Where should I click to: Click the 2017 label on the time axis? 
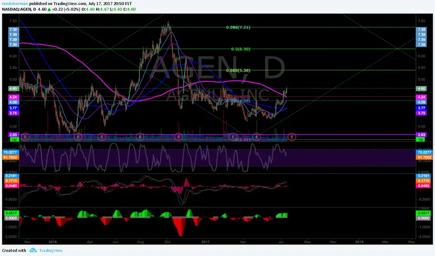[205, 242]
